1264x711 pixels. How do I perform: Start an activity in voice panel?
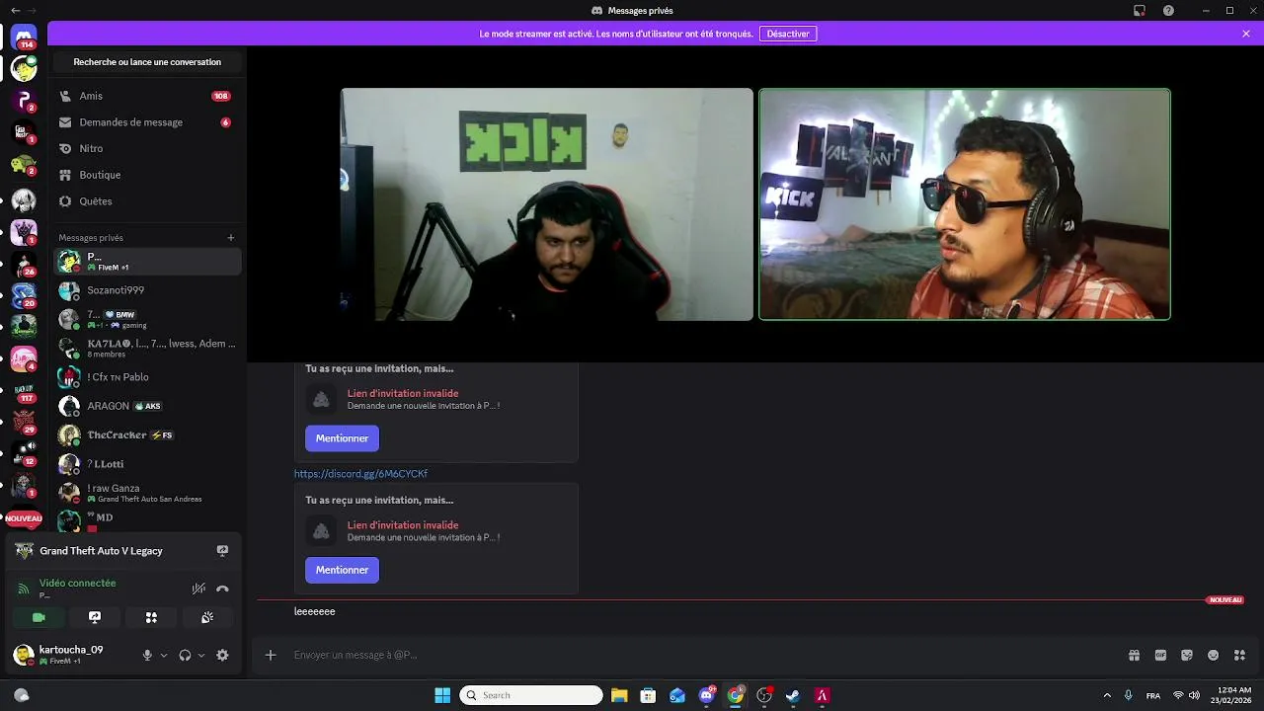coord(151,617)
